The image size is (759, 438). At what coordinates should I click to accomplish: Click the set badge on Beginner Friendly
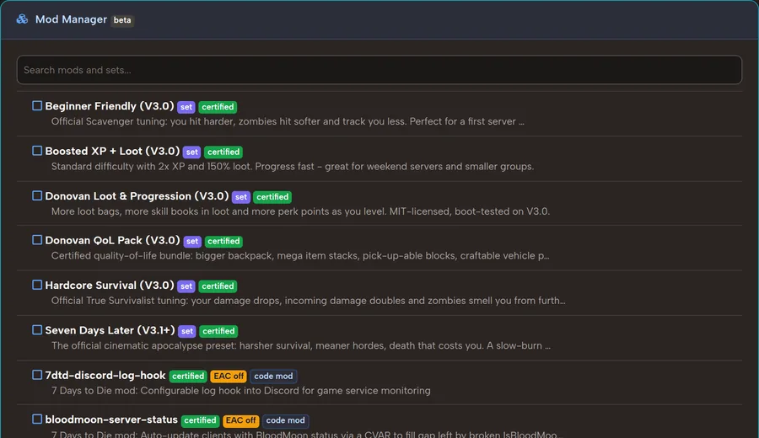186,107
